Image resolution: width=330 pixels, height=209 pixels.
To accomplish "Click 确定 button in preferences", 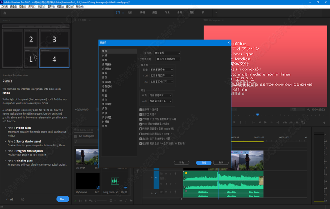I will [x=204, y=163].
